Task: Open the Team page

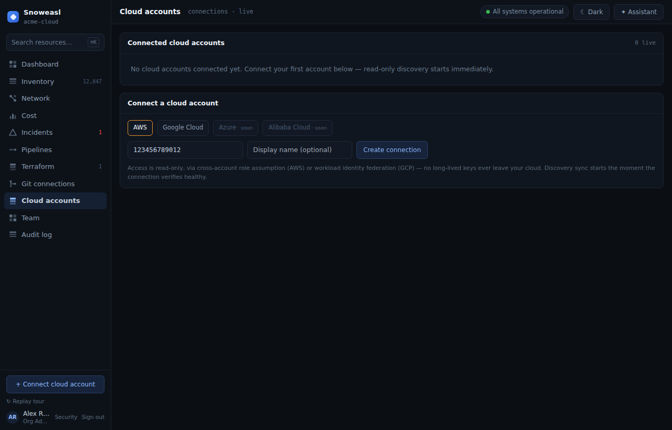Action: click(55, 218)
